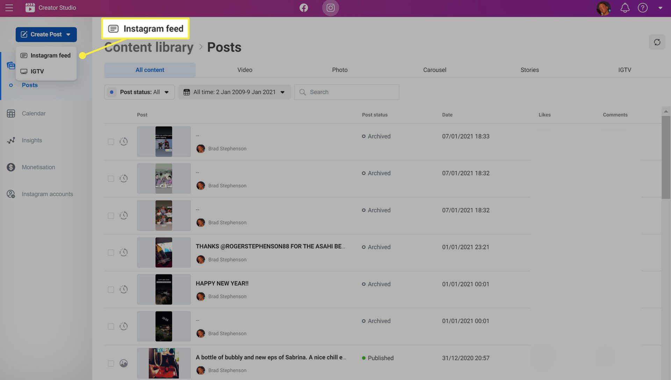The height and width of the screenshot is (380, 671).
Task: Select the Photo tab in content library
Action: (340, 70)
